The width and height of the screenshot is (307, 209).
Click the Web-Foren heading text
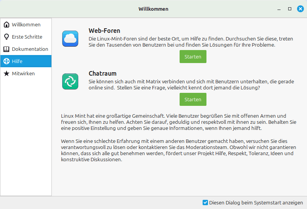(104, 31)
